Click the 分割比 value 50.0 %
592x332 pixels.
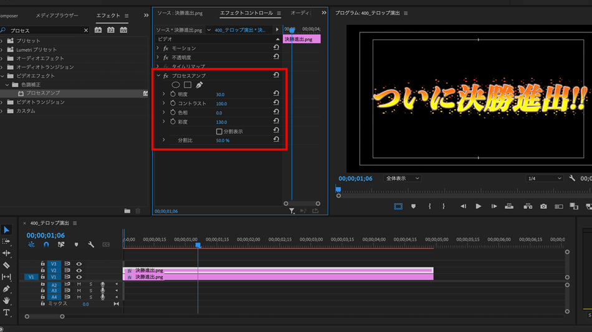(222, 141)
